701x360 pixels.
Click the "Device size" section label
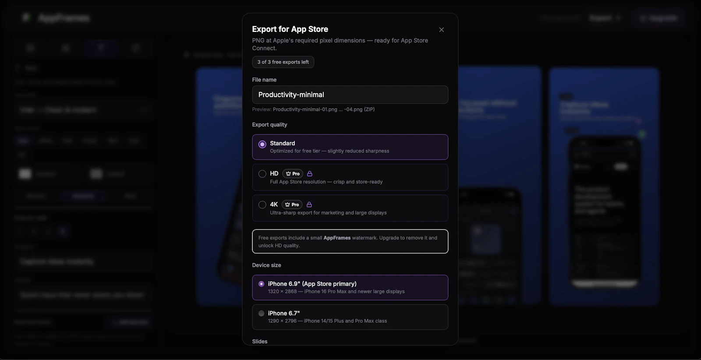click(266, 265)
